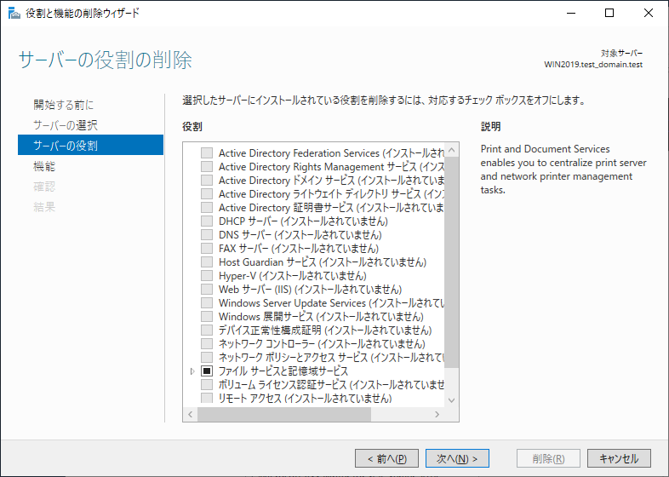Close the wizard window
Image resolution: width=669 pixels, height=477 pixels.
pyautogui.click(x=649, y=13)
